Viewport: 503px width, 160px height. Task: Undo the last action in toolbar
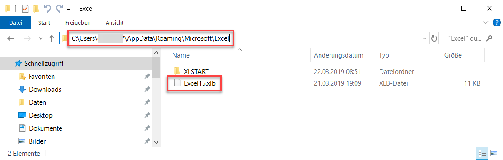(x=48, y=9)
